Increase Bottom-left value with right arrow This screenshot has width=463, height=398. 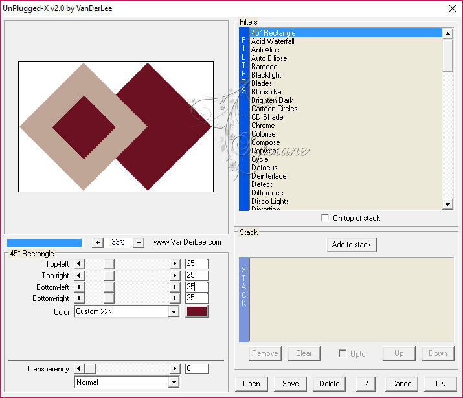click(x=175, y=287)
